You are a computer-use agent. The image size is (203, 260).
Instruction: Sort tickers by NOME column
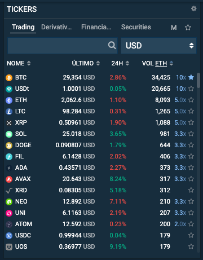tap(19, 63)
